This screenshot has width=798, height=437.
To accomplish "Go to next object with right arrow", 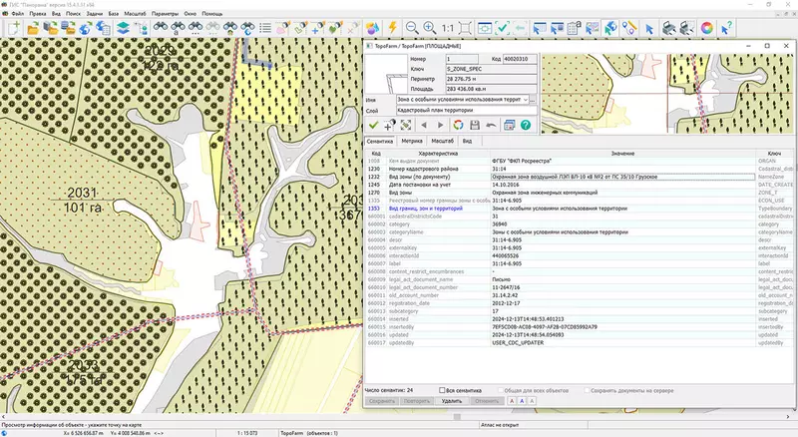I will click(x=439, y=125).
